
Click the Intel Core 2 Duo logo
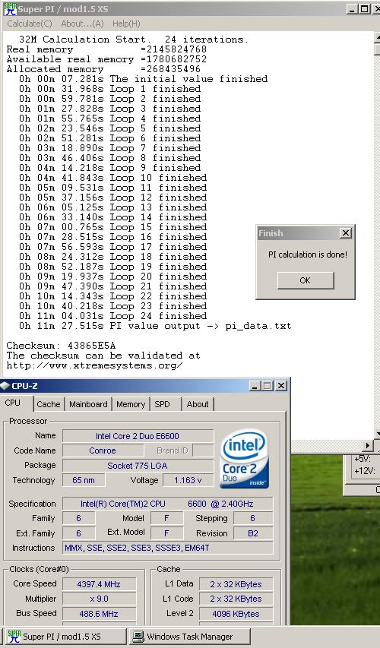[x=244, y=459]
